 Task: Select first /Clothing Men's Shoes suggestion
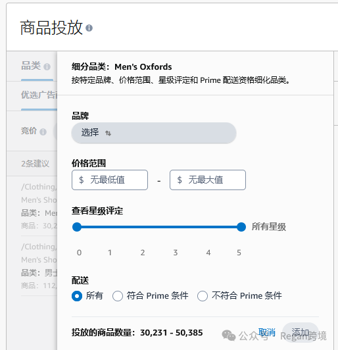(x=39, y=206)
